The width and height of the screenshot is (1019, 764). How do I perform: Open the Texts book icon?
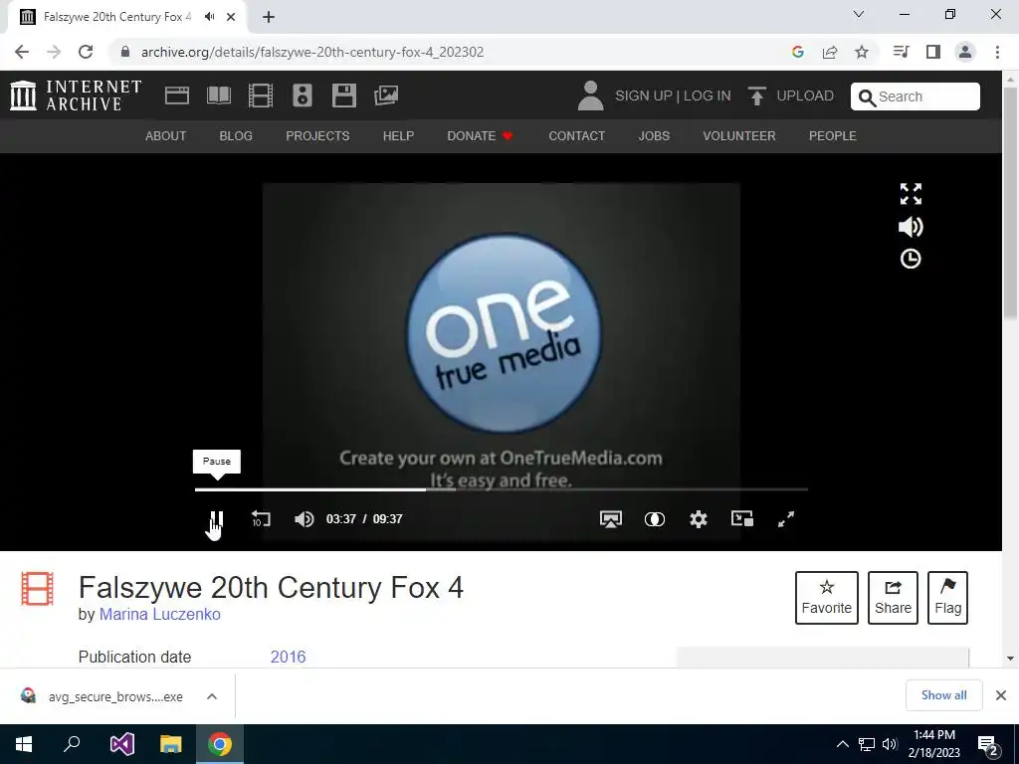point(218,95)
